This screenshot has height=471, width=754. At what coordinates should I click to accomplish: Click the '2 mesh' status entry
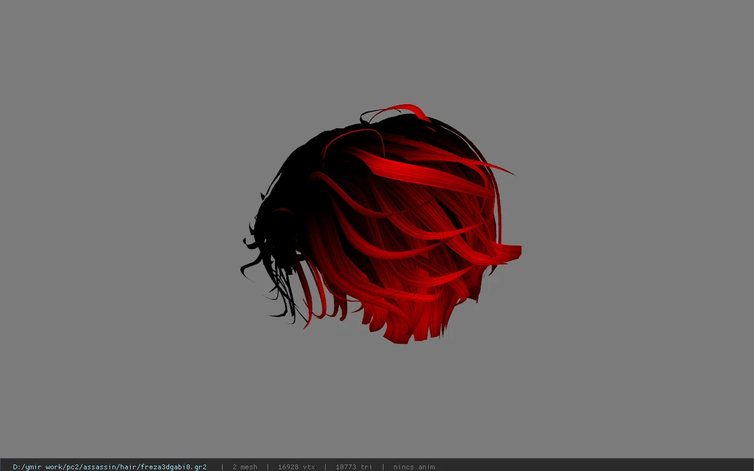(x=244, y=467)
